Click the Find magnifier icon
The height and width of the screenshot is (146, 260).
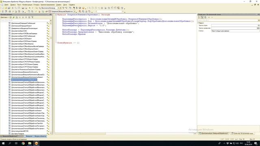[37, 8]
